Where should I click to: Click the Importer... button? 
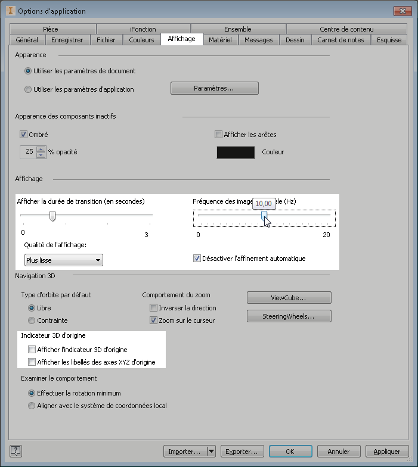coord(185,452)
